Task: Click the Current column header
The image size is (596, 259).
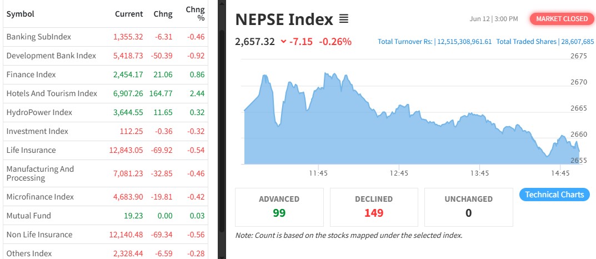Action: (129, 14)
